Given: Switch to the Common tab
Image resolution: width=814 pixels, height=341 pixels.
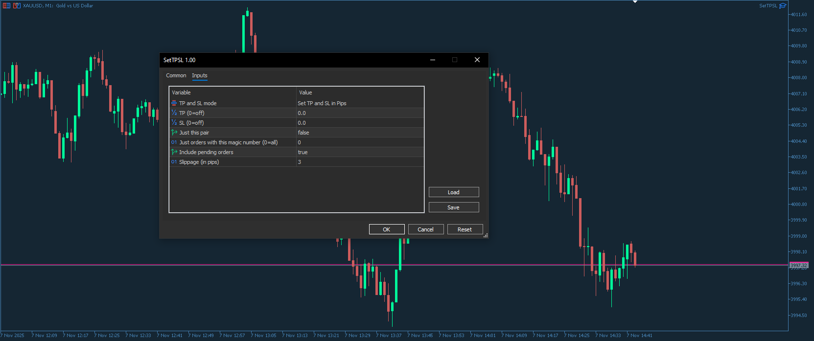Looking at the screenshot, I should click(176, 75).
